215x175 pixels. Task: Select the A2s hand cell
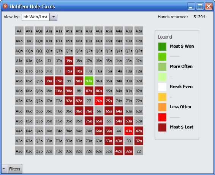[139, 31]
